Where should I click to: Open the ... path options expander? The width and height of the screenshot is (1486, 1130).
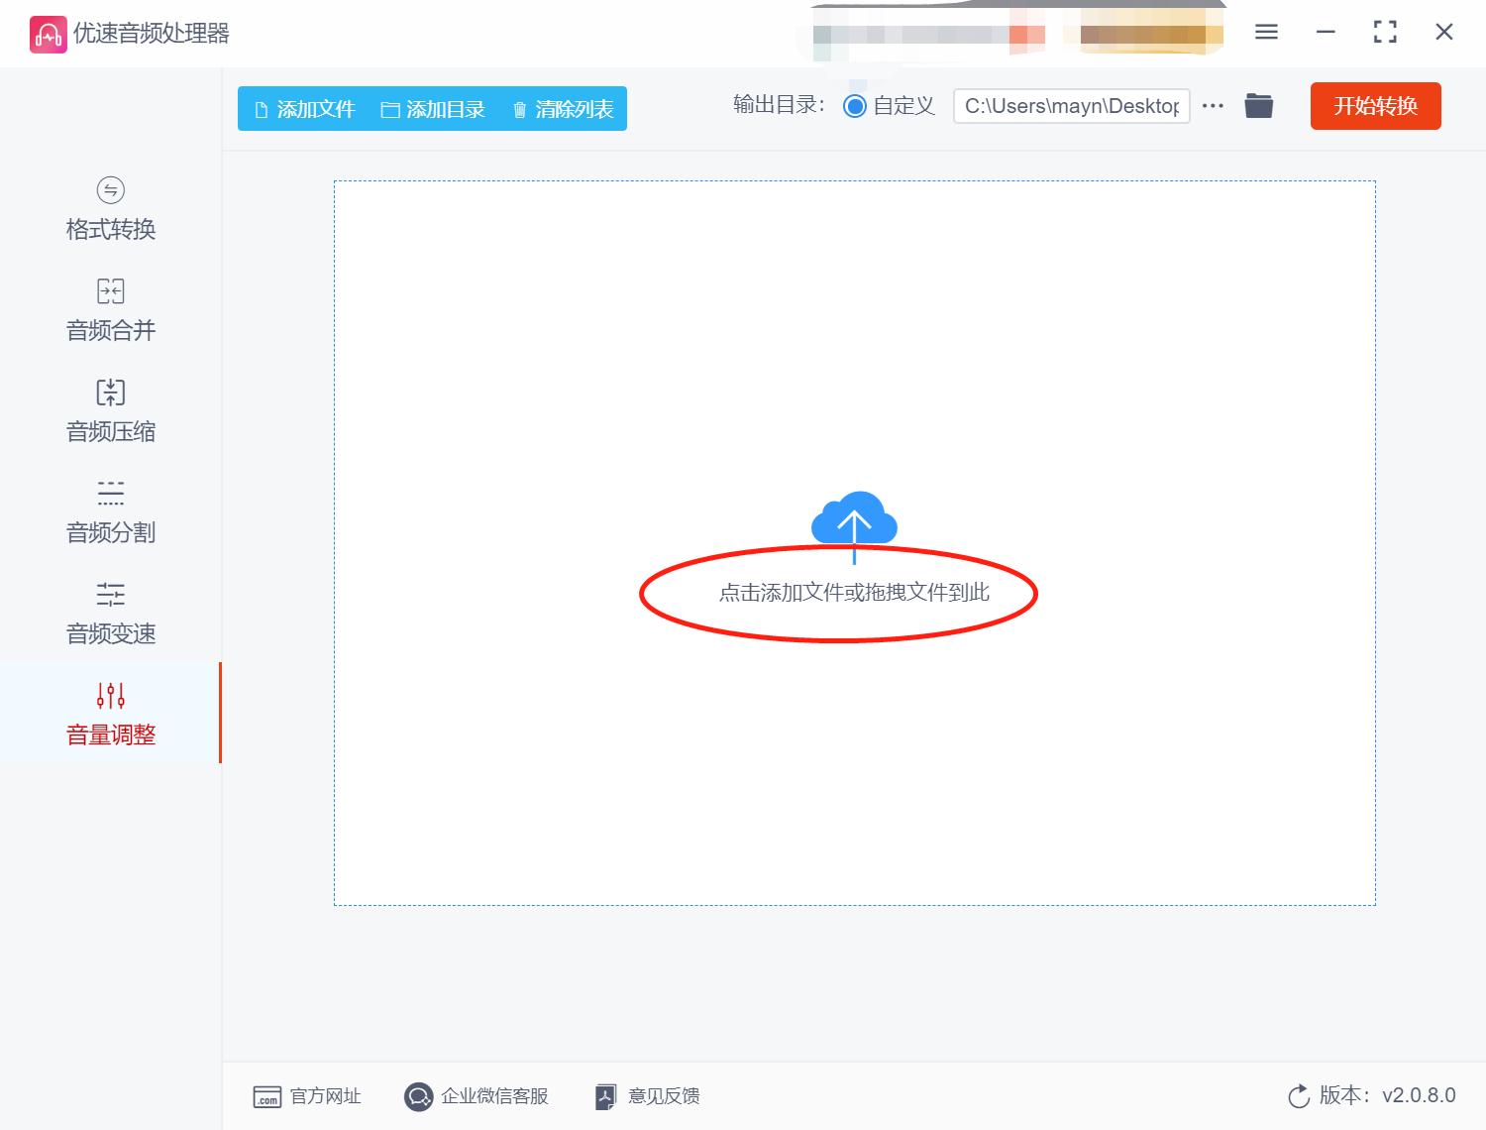point(1212,105)
